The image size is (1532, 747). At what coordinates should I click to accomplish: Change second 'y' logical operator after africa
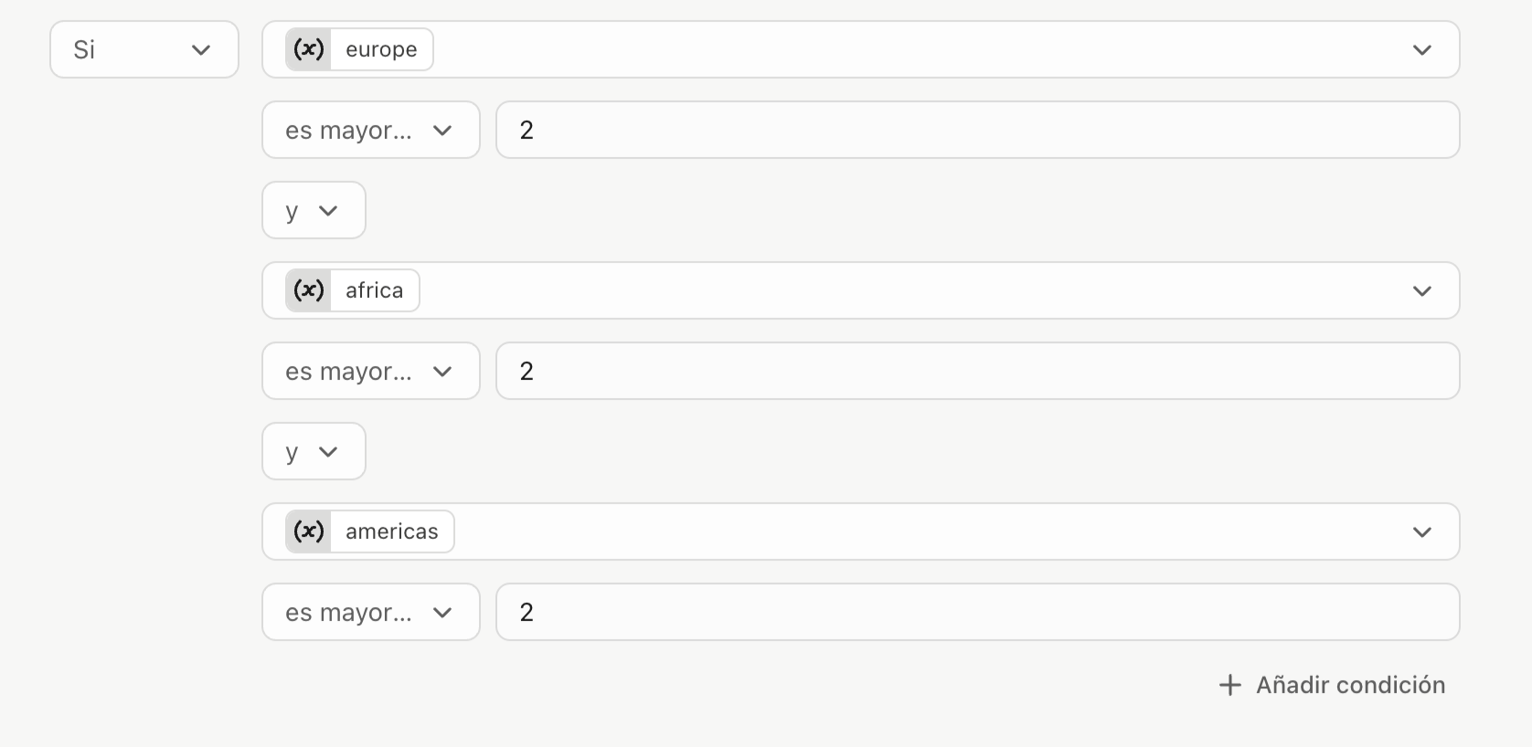[x=314, y=451]
